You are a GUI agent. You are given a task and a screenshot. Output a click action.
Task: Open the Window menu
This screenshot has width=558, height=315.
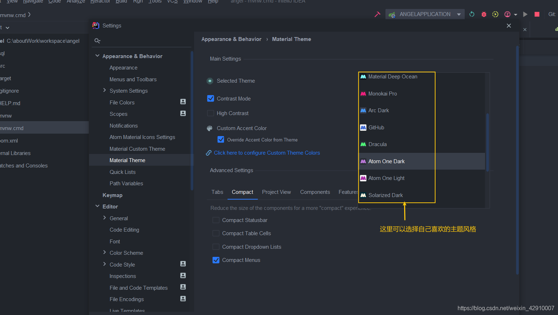[193, 2]
